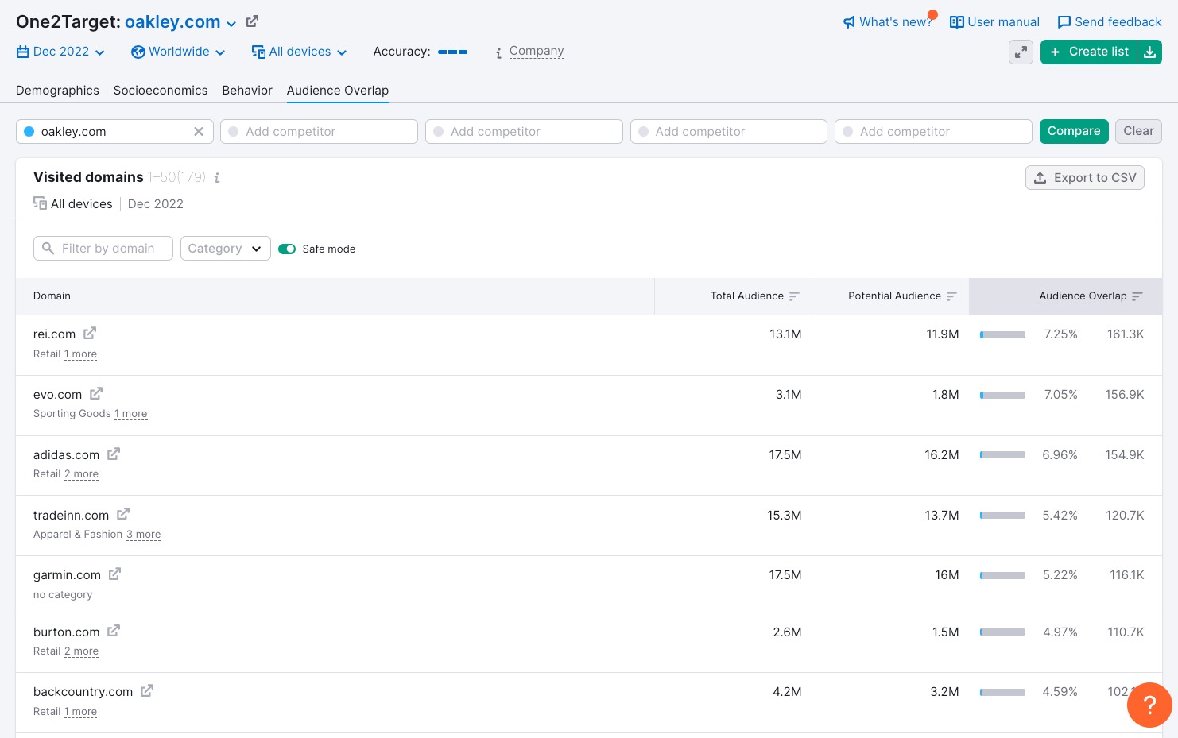This screenshot has height=738, width=1178.
Task: Click the calendar icon next to Dec 2022
Action: (23, 52)
